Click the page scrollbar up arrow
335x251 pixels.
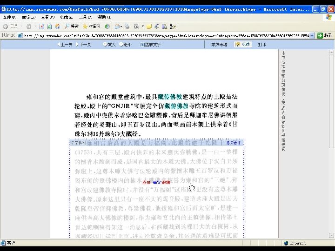(331, 52)
